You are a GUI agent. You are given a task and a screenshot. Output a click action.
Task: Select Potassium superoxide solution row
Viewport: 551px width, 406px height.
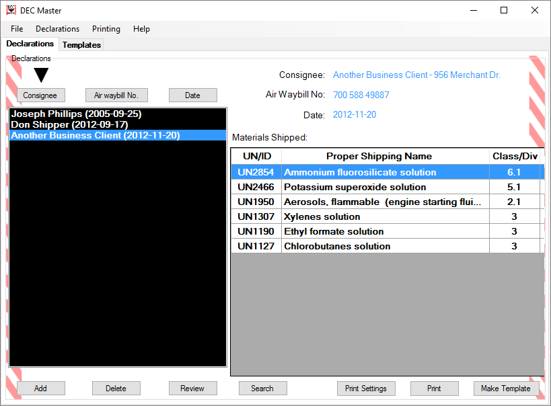385,187
